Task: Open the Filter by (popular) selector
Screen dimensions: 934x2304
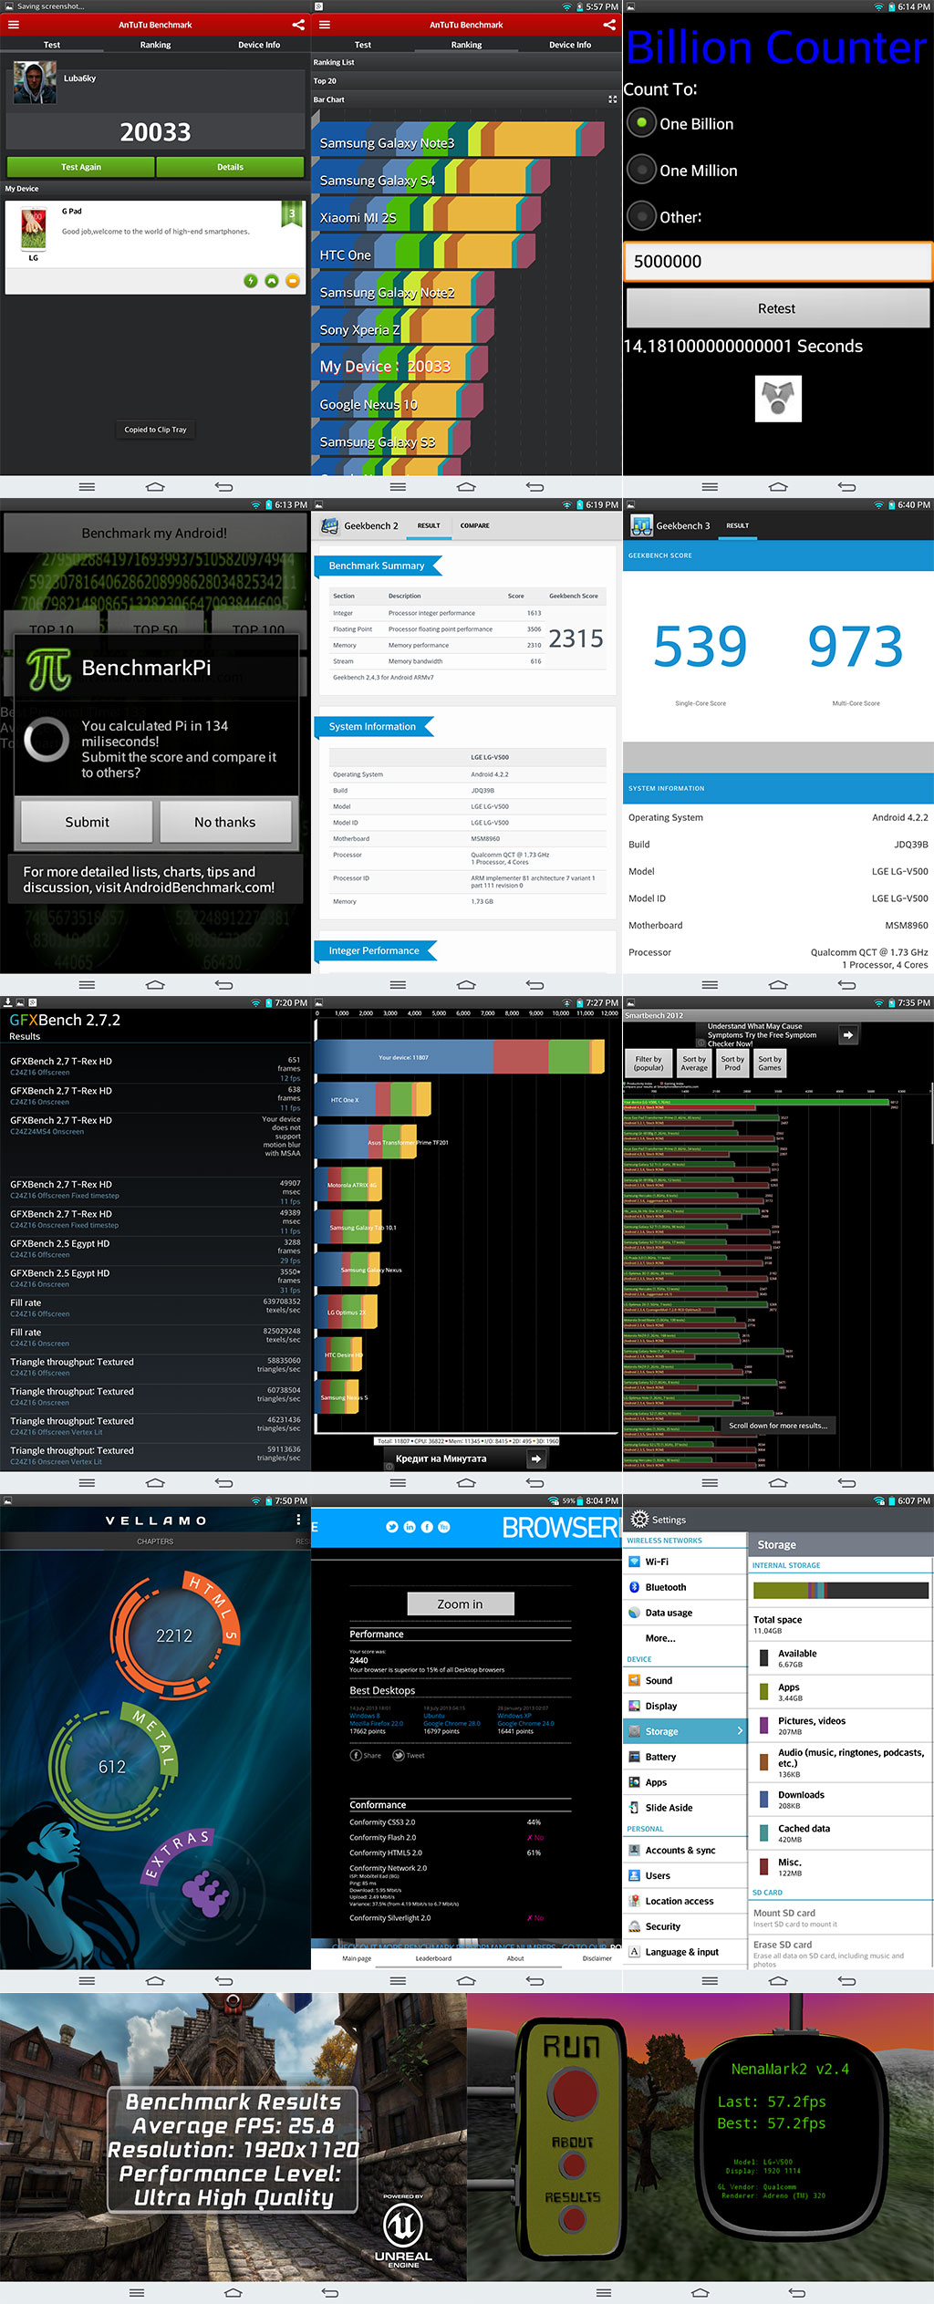Action: point(649,1064)
